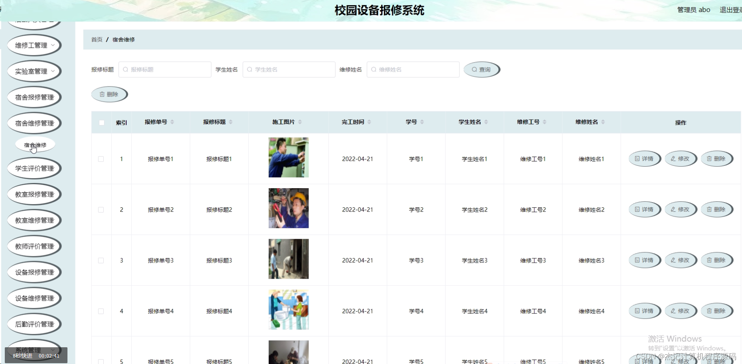This screenshot has width=742, height=364.
Task: Open construction photo thumbnail in row 2
Action: [x=289, y=208]
